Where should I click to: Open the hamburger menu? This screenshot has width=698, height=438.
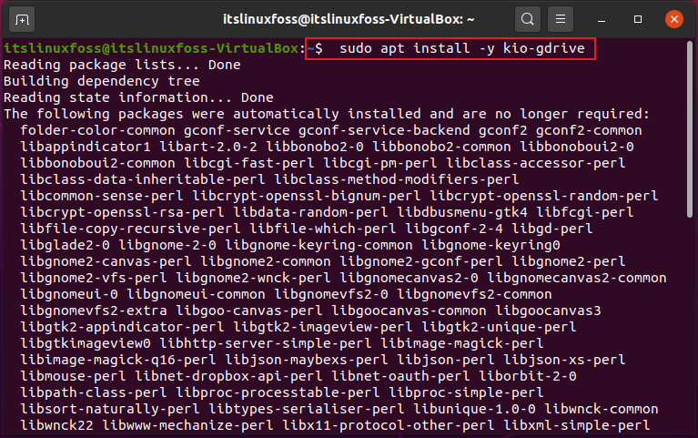[x=561, y=19]
